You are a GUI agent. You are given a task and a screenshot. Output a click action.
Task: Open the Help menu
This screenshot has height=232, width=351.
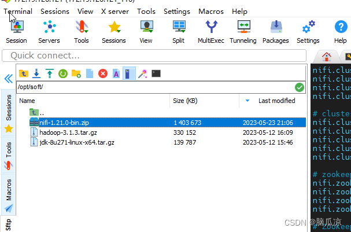[x=239, y=12]
